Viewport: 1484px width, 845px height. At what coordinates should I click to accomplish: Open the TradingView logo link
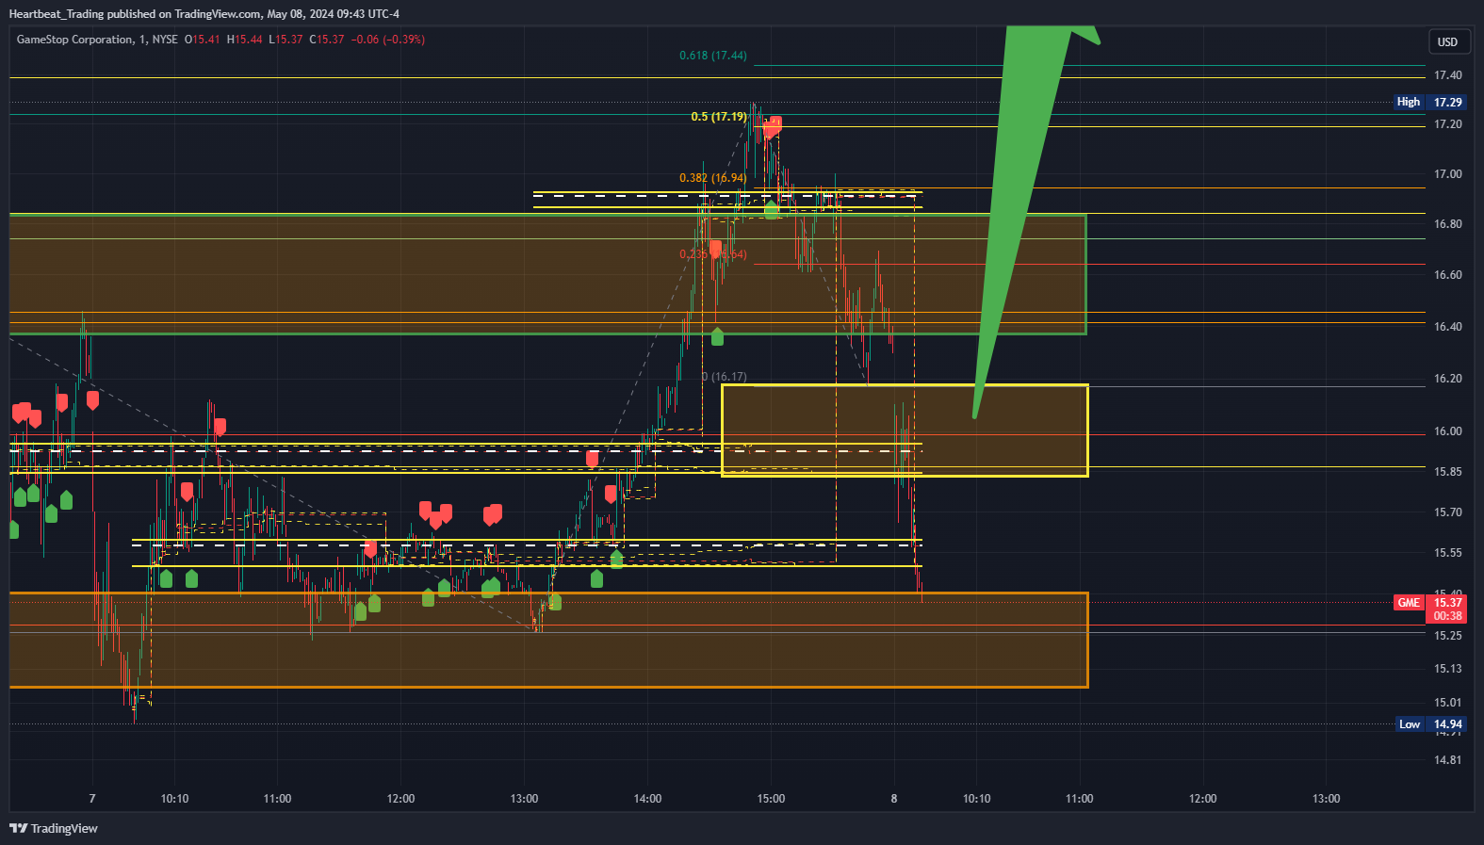click(54, 828)
